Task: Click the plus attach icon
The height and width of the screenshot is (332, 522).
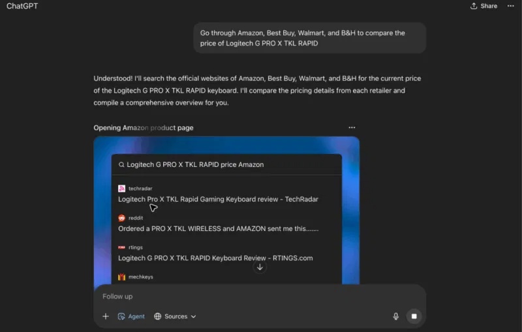Action: (x=106, y=316)
